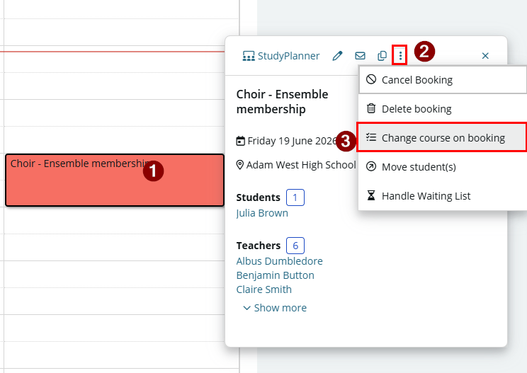The height and width of the screenshot is (373, 527).
Task: Click the envelope email icon
Action: pyautogui.click(x=360, y=56)
